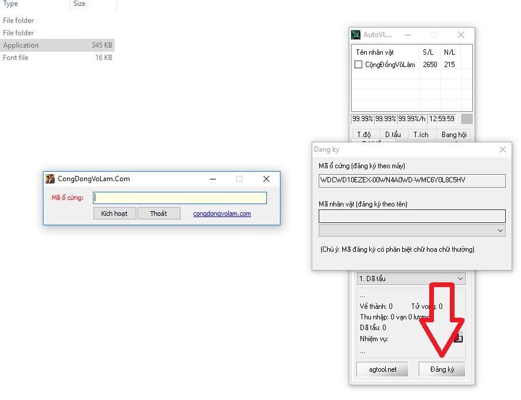Close the Đăng ký dialog
The width and height of the screenshot is (521, 400).
(x=503, y=149)
